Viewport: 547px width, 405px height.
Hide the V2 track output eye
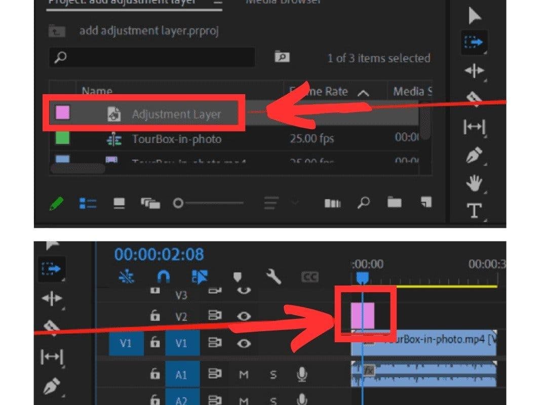245,316
